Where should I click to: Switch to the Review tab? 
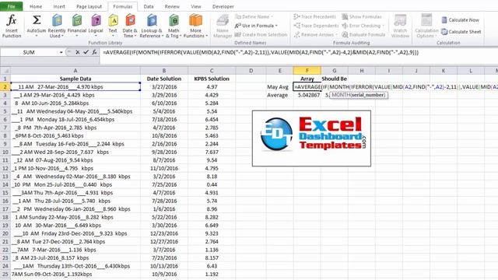coord(172,6)
